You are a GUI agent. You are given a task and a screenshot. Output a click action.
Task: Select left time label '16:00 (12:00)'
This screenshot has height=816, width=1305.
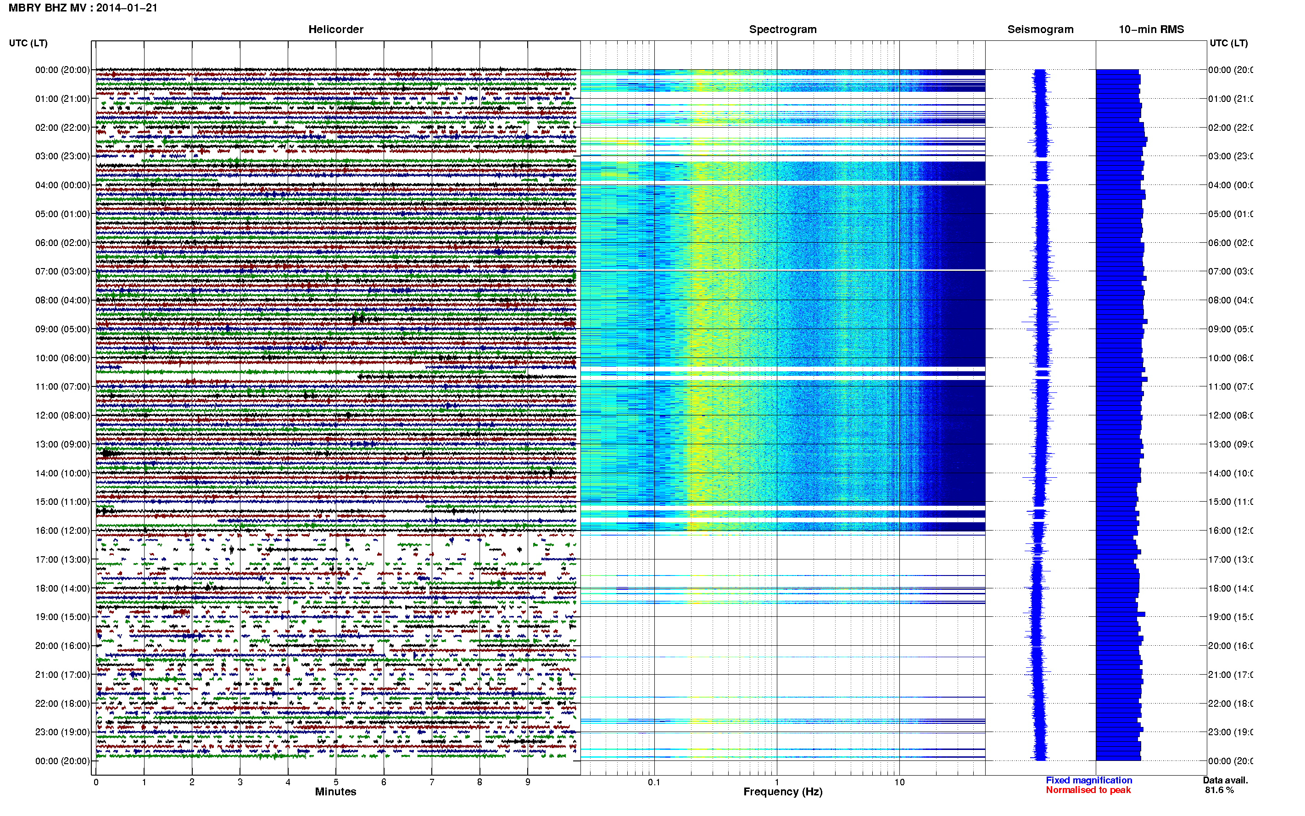point(62,531)
